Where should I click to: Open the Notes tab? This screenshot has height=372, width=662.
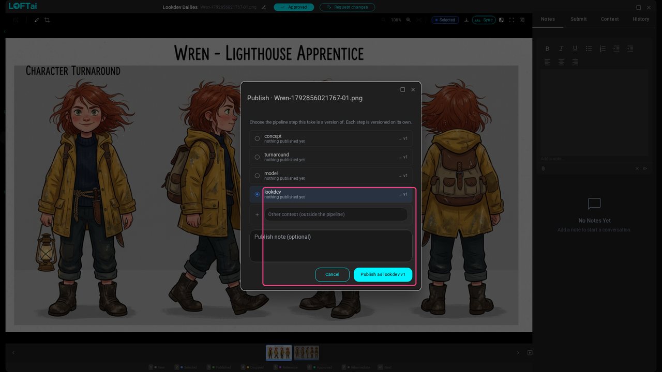pyautogui.click(x=548, y=19)
